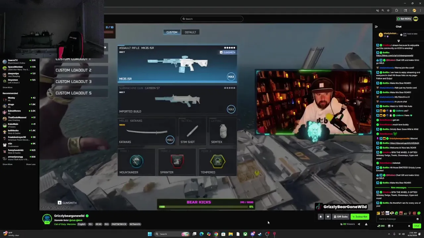Open chat settings gear icon
This screenshot has height=238, width=424.
(x=409, y=226)
